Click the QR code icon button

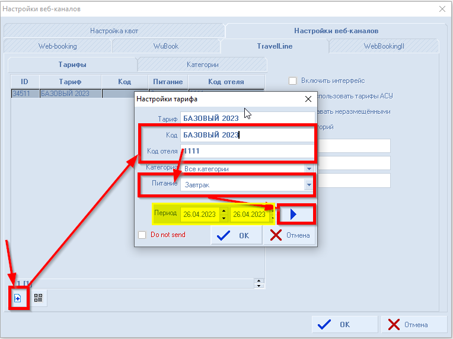click(x=39, y=298)
